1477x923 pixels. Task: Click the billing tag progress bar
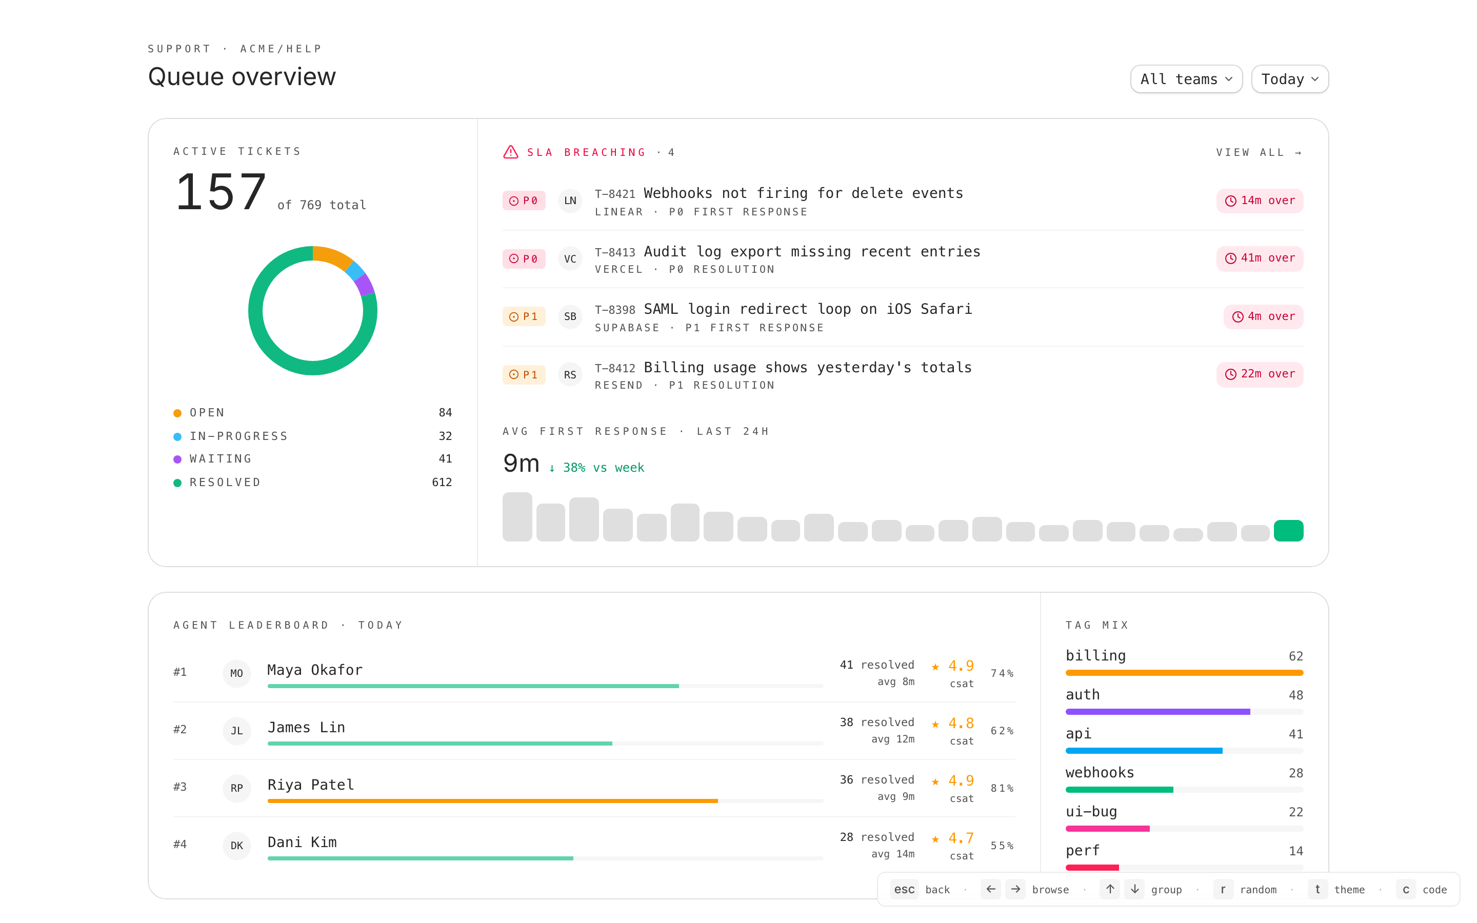coord(1184,673)
